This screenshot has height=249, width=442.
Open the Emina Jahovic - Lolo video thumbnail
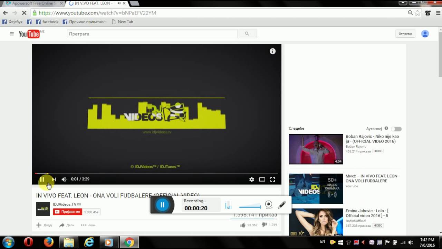tap(316, 222)
